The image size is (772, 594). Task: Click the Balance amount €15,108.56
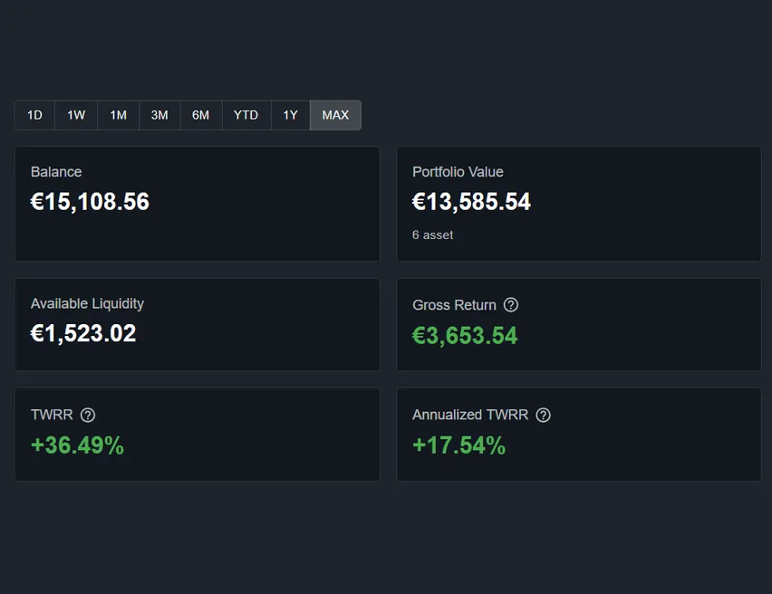click(x=90, y=202)
